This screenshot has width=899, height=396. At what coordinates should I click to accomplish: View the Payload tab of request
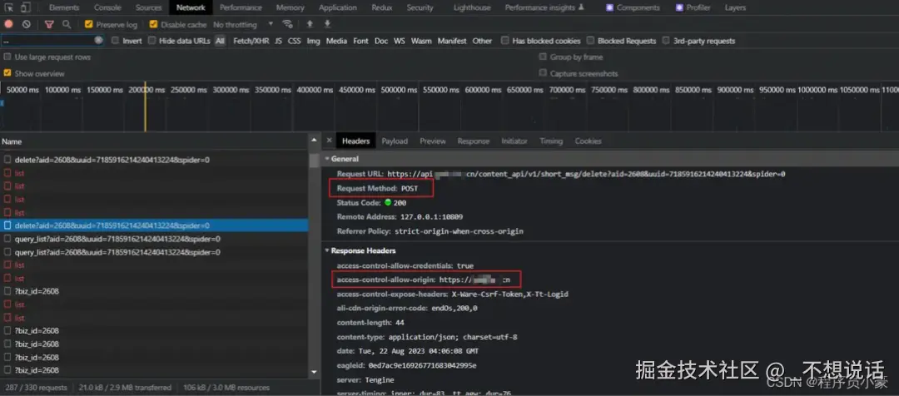(395, 141)
